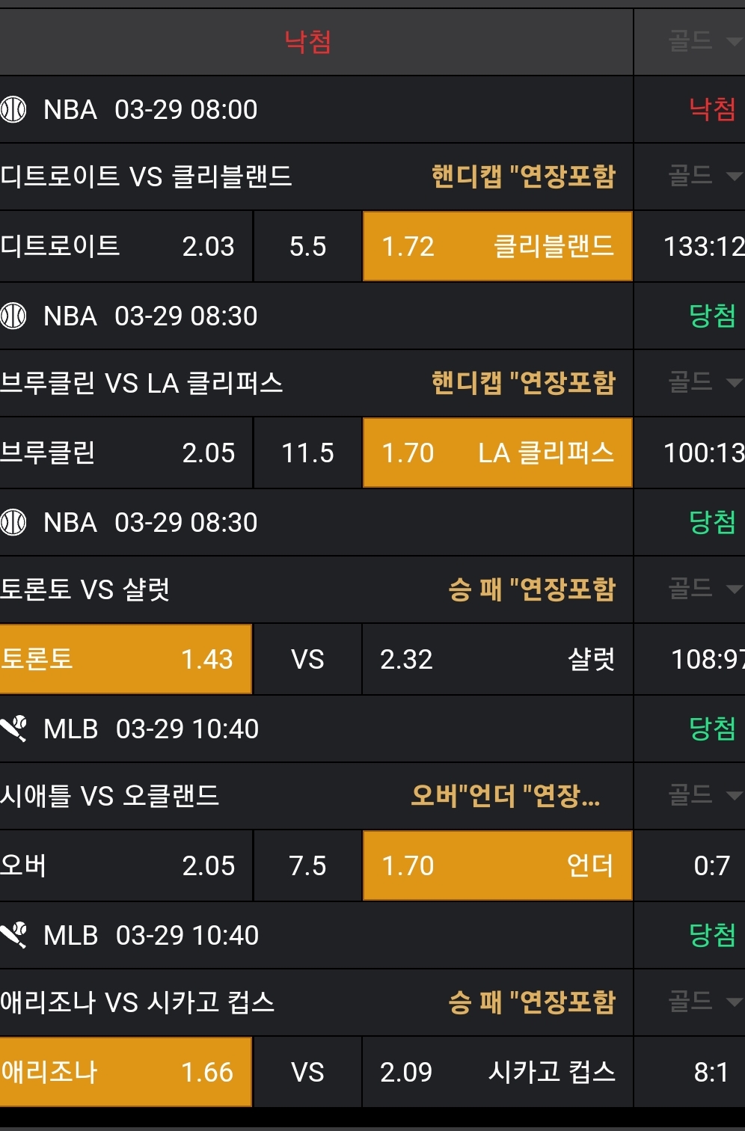Pick 디트로이트 at 2.03 odds
Screen dimensions: 745x1131
[126, 247]
